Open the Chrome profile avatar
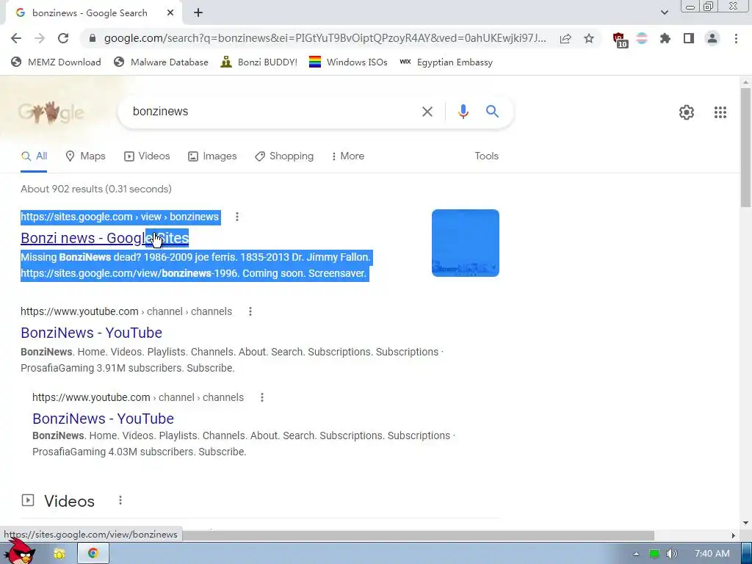The height and width of the screenshot is (564, 752). [x=712, y=38]
